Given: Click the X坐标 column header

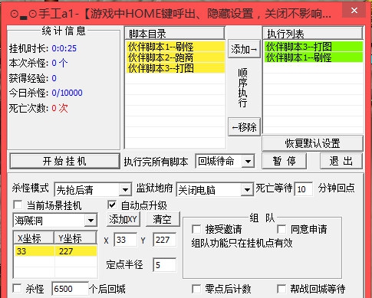Looking at the screenshot, I should [34, 238].
